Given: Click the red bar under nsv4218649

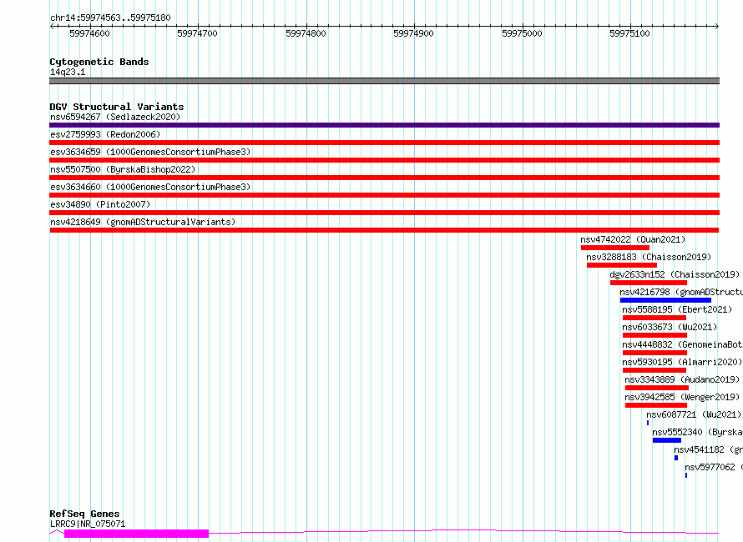Looking at the screenshot, I should coord(384,230).
